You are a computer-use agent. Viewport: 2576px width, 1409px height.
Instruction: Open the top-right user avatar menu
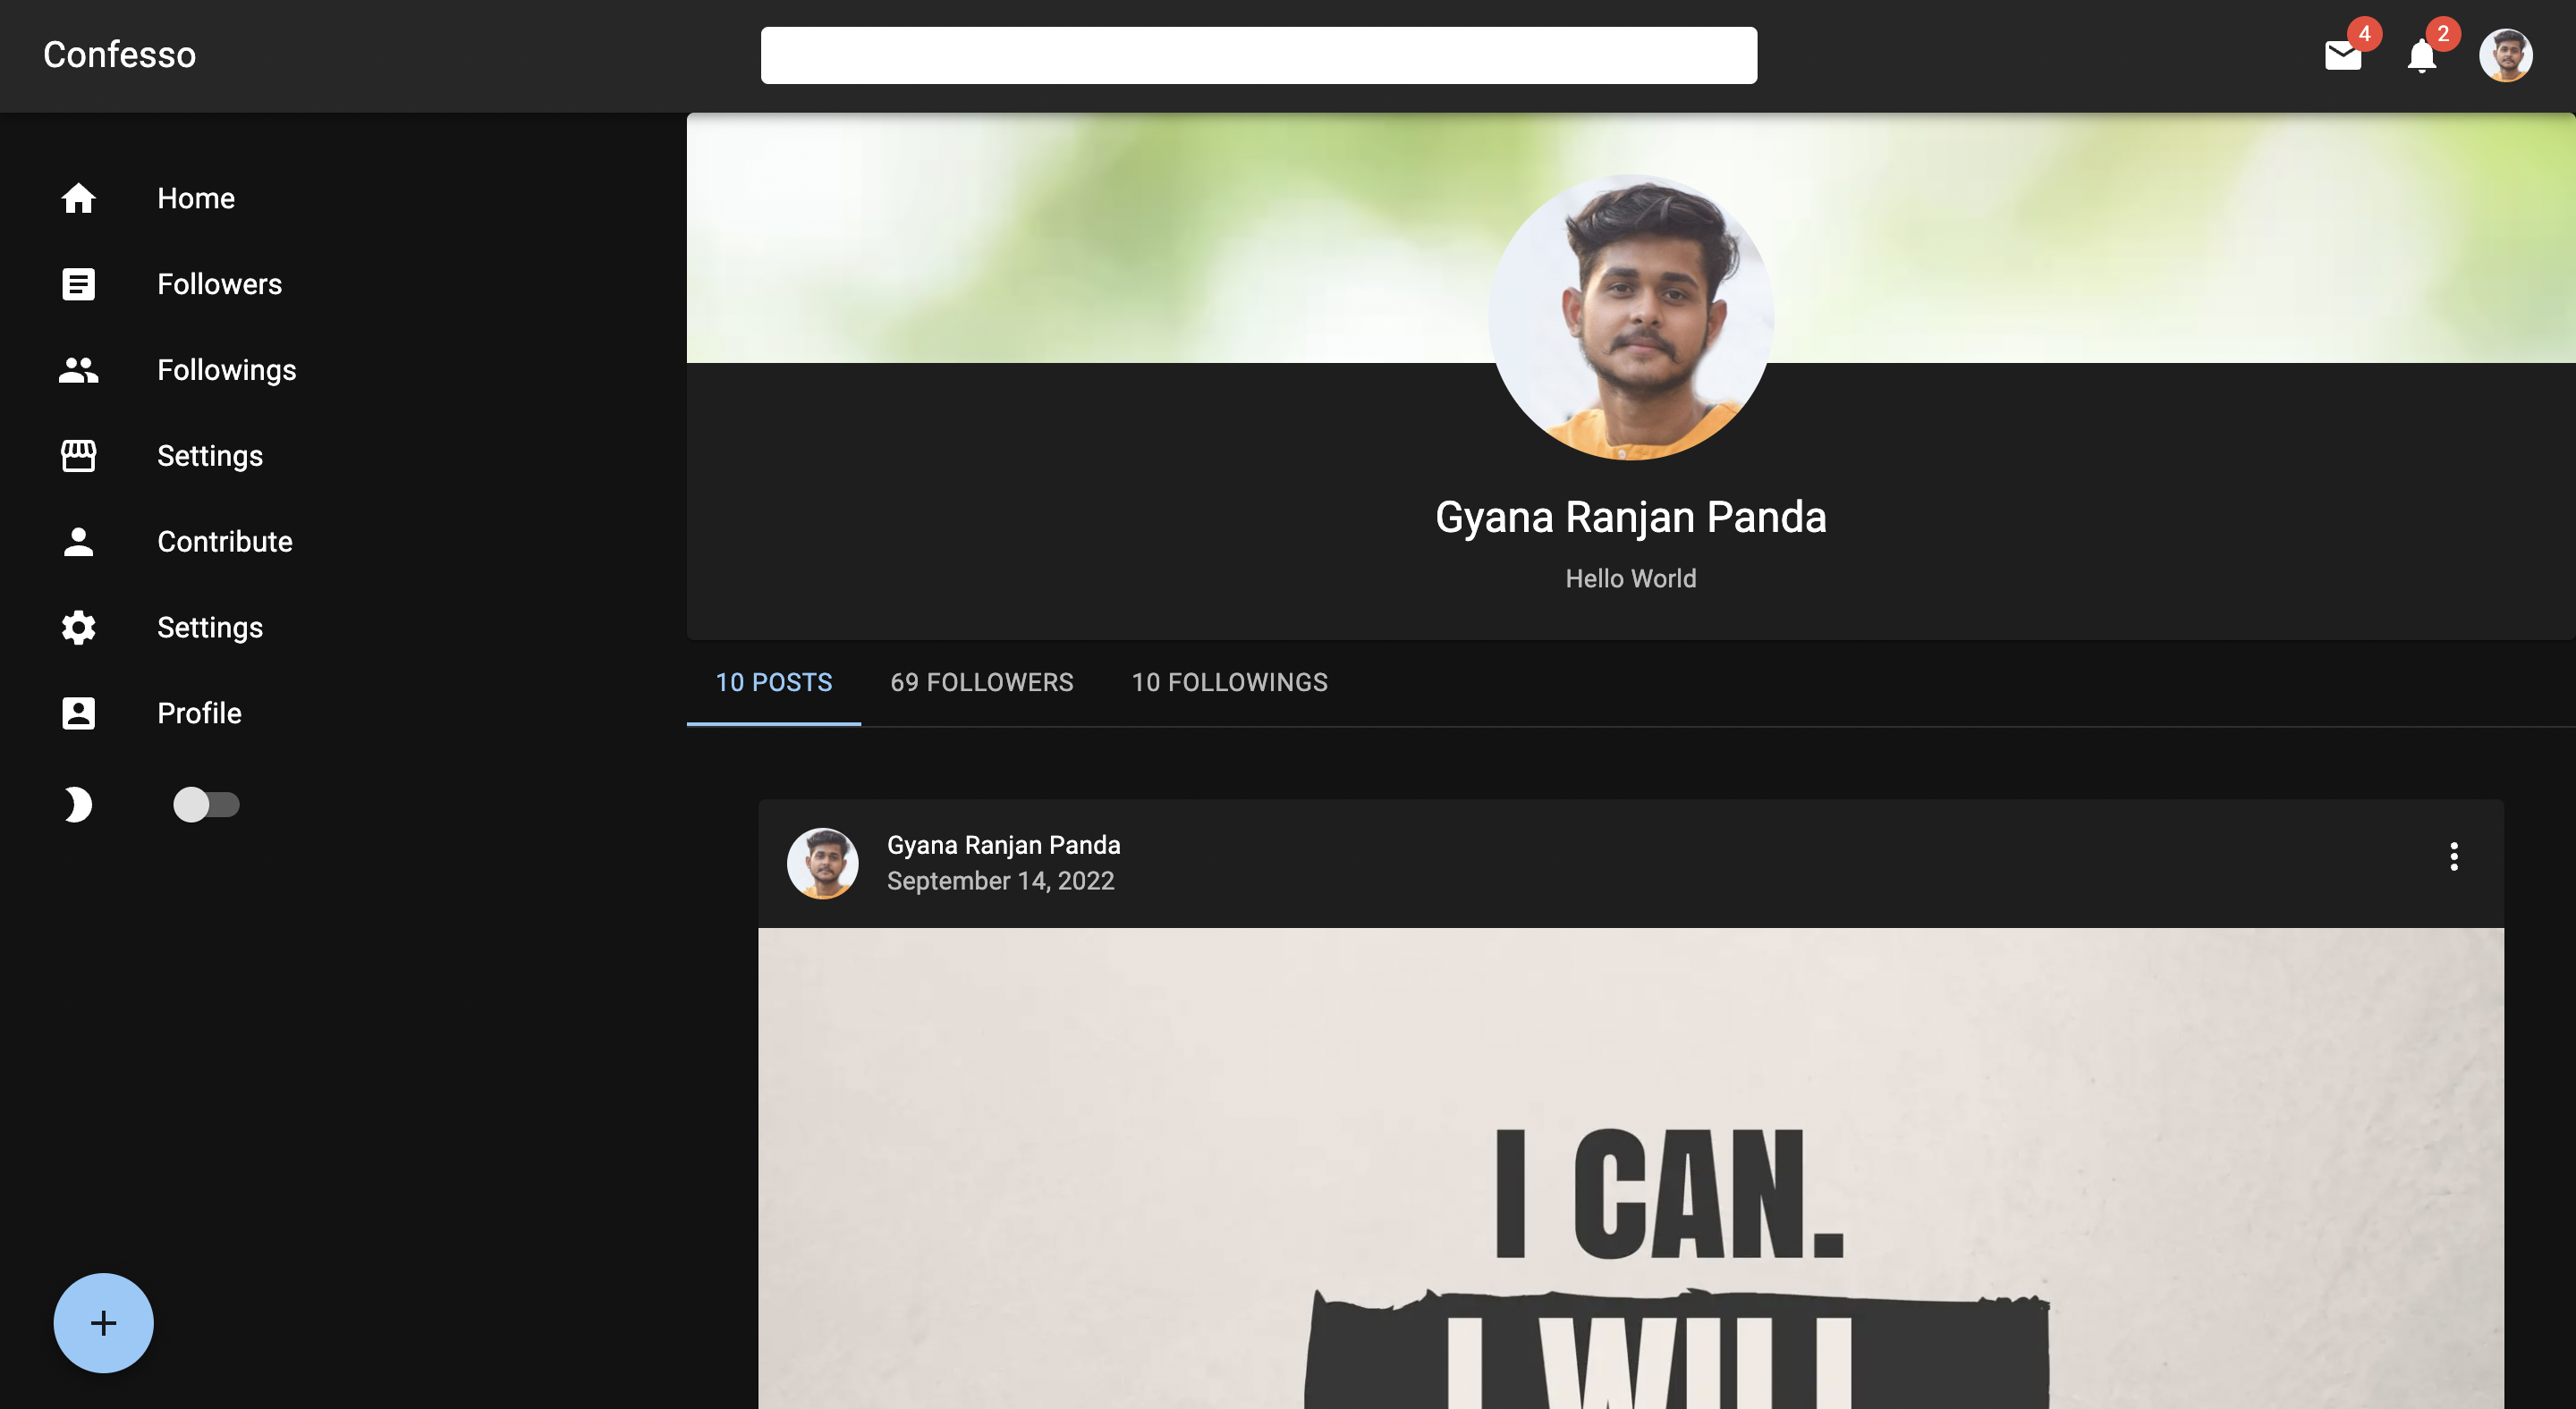pos(2505,56)
